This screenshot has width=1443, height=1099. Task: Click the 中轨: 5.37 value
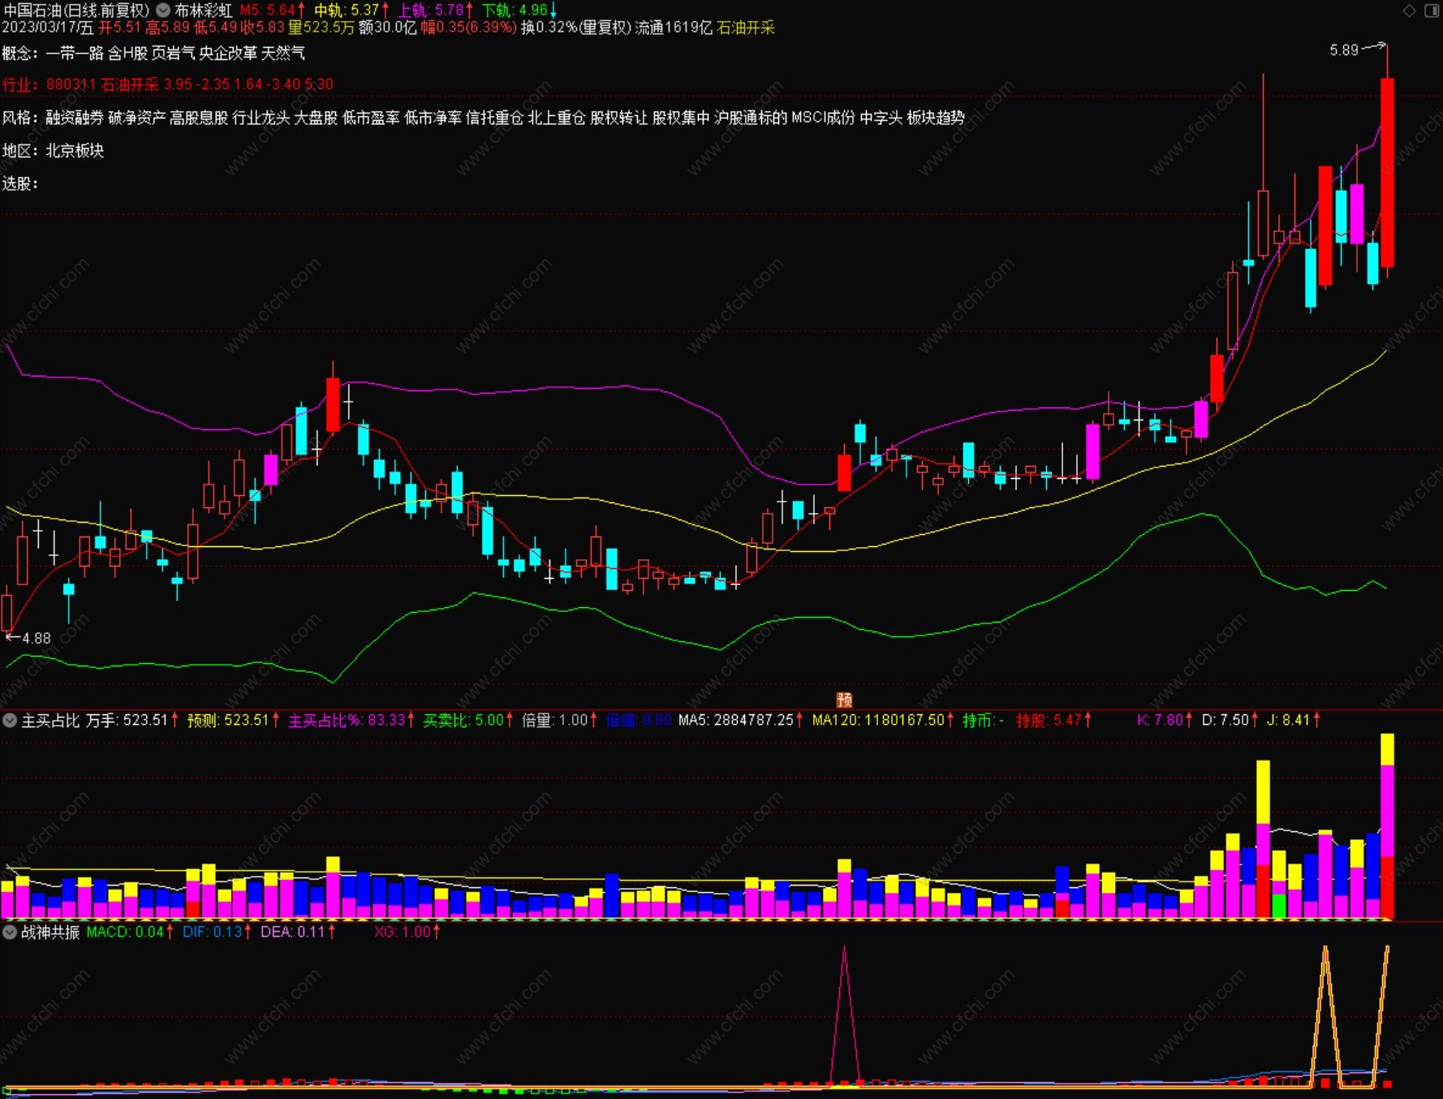click(351, 11)
